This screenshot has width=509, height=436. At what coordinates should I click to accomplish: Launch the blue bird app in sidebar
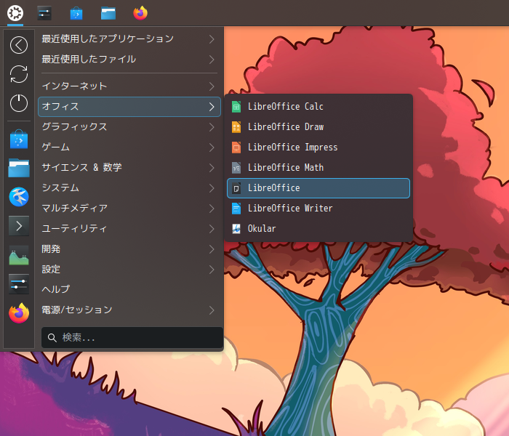click(x=19, y=197)
